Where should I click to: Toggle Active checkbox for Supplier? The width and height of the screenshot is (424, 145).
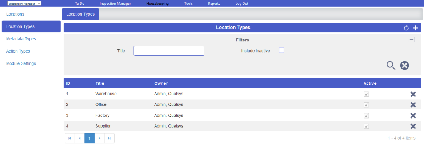pyautogui.click(x=367, y=126)
